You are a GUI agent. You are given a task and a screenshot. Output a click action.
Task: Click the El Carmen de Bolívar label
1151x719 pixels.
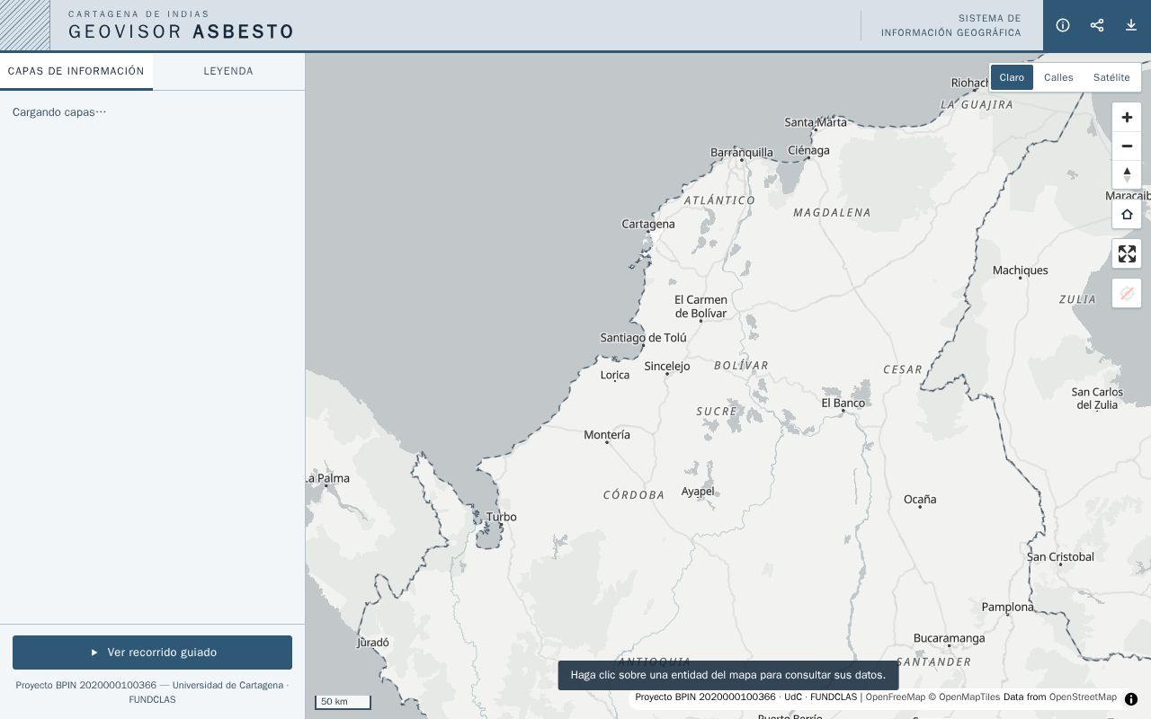(700, 306)
